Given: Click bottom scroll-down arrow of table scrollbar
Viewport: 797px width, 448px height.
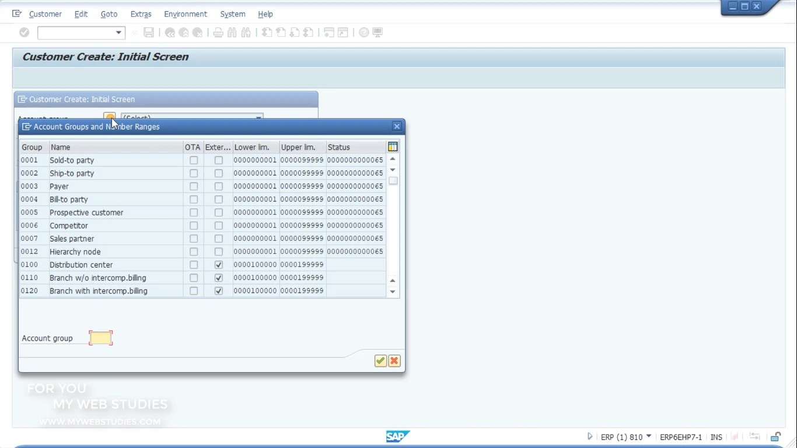Looking at the screenshot, I should click(393, 292).
